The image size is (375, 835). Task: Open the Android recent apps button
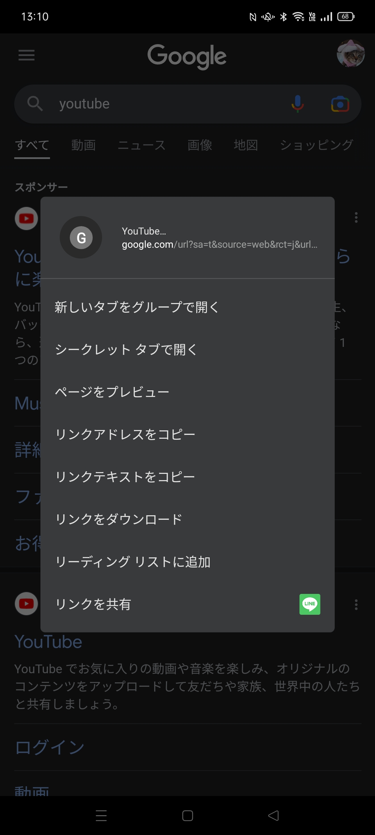pos(101,816)
